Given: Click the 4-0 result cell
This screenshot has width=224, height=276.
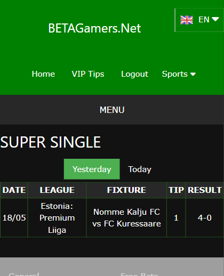Looking at the screenshot, I should (x=205, y=218).
